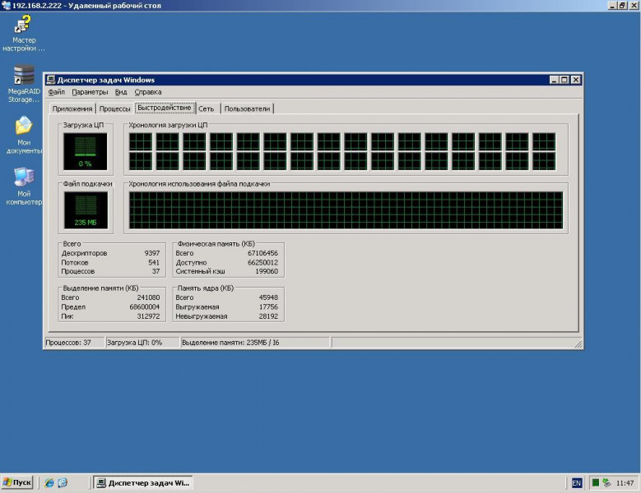Restore the remote desktop session window

(622, 5)
